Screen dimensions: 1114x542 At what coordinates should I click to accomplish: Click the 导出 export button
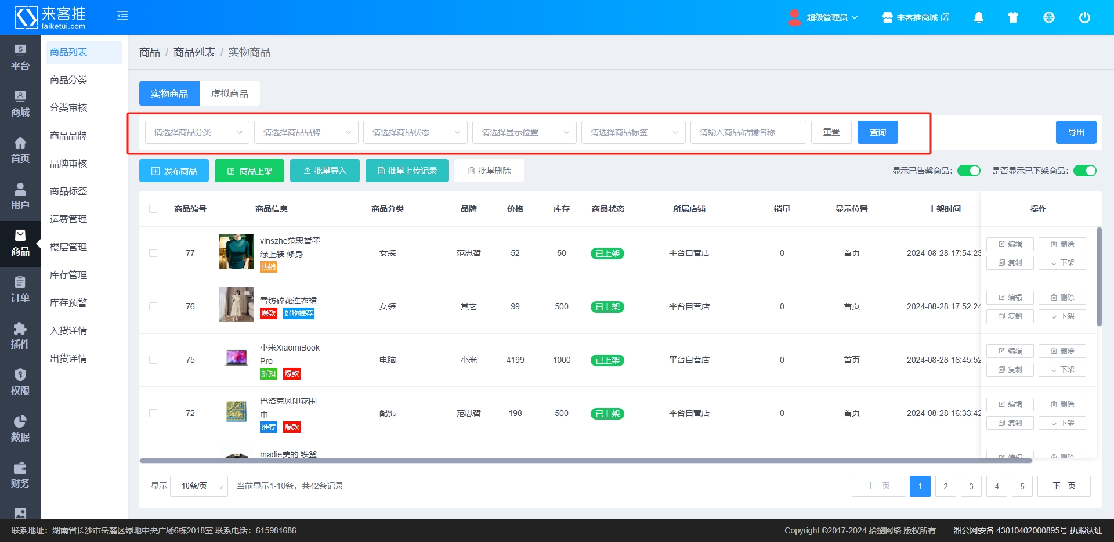pos(1076,132)
